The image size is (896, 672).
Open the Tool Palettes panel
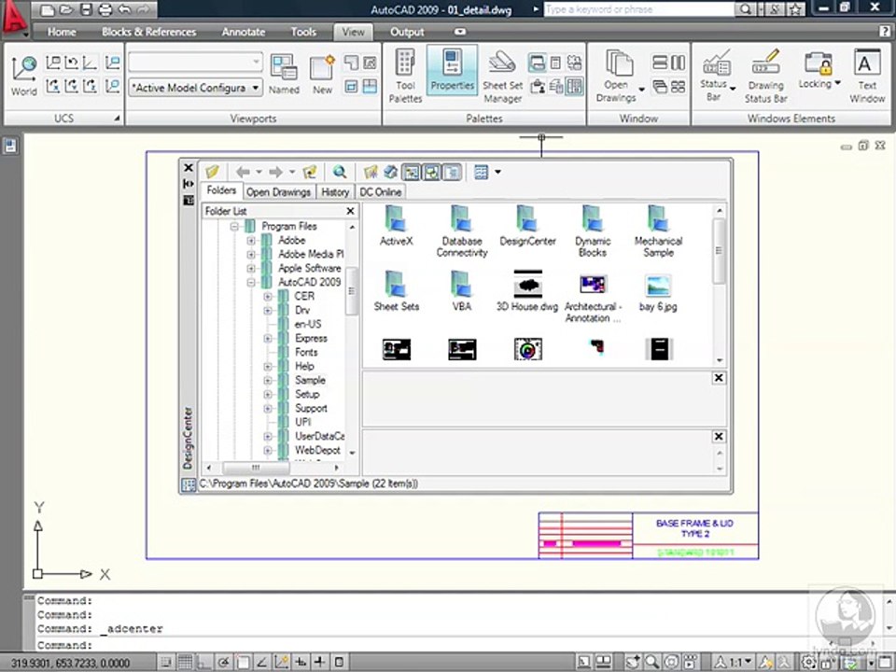coord(405,75)
